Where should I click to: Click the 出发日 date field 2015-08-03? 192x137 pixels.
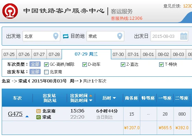tap(169, 36)
